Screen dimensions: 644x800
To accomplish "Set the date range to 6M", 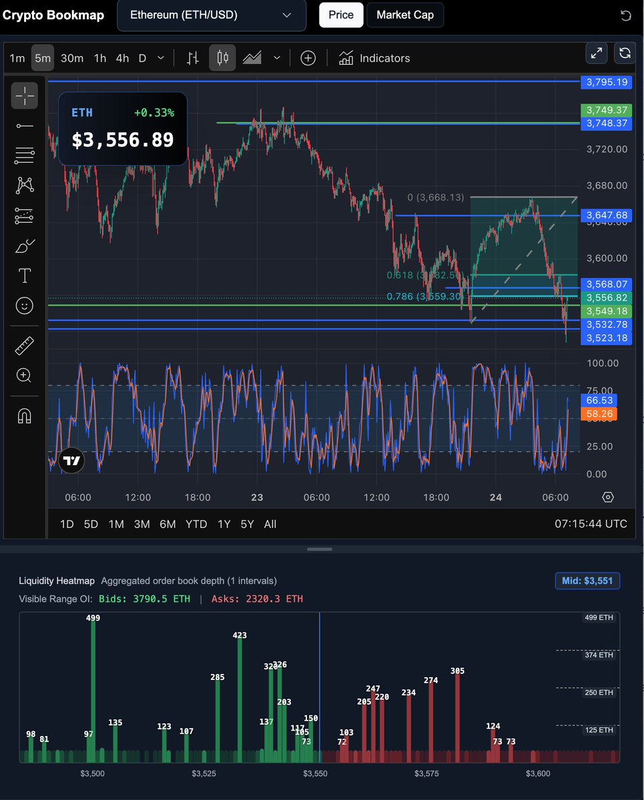I will coord(168,524).
